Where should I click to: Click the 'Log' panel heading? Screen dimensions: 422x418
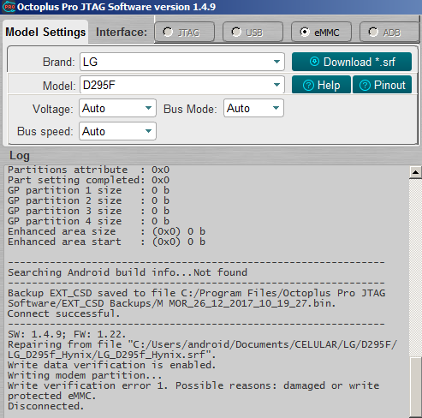pos(20,156)
